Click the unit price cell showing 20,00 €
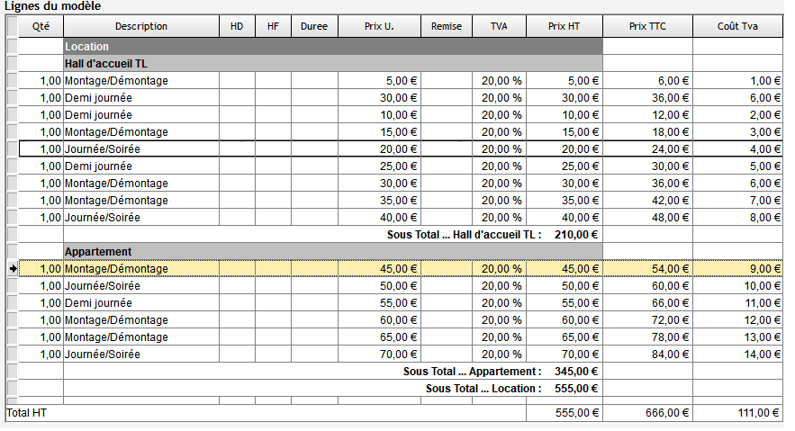 click(379, 148)
